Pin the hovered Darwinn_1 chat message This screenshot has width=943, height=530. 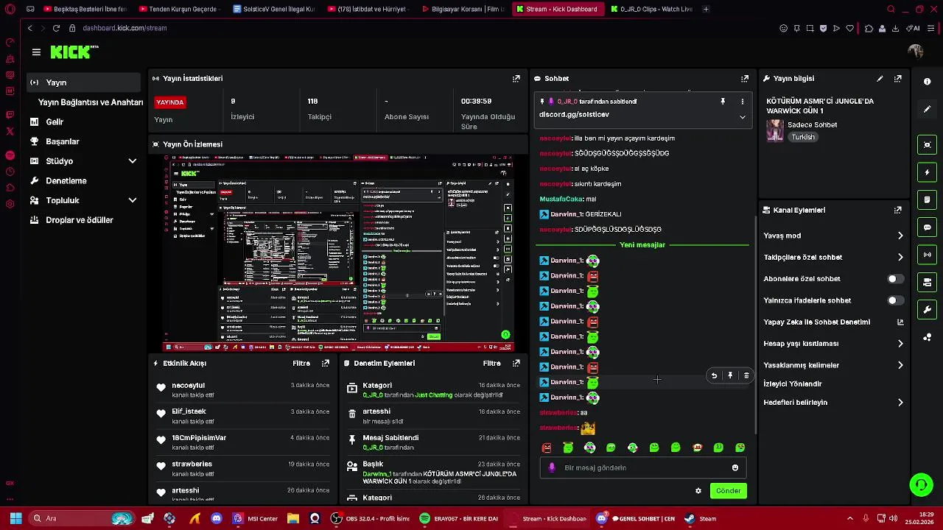[x=730, y=375]
